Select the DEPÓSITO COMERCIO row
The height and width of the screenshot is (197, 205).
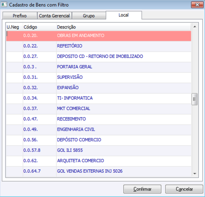[99, 140]
